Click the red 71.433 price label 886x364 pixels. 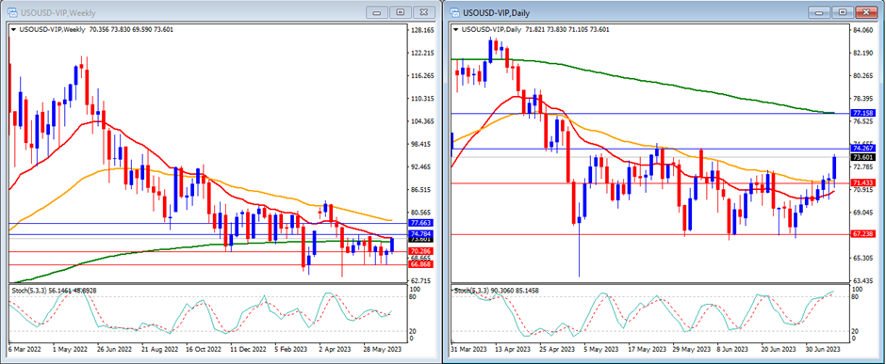pyautogui.click(x=862, y=183)
